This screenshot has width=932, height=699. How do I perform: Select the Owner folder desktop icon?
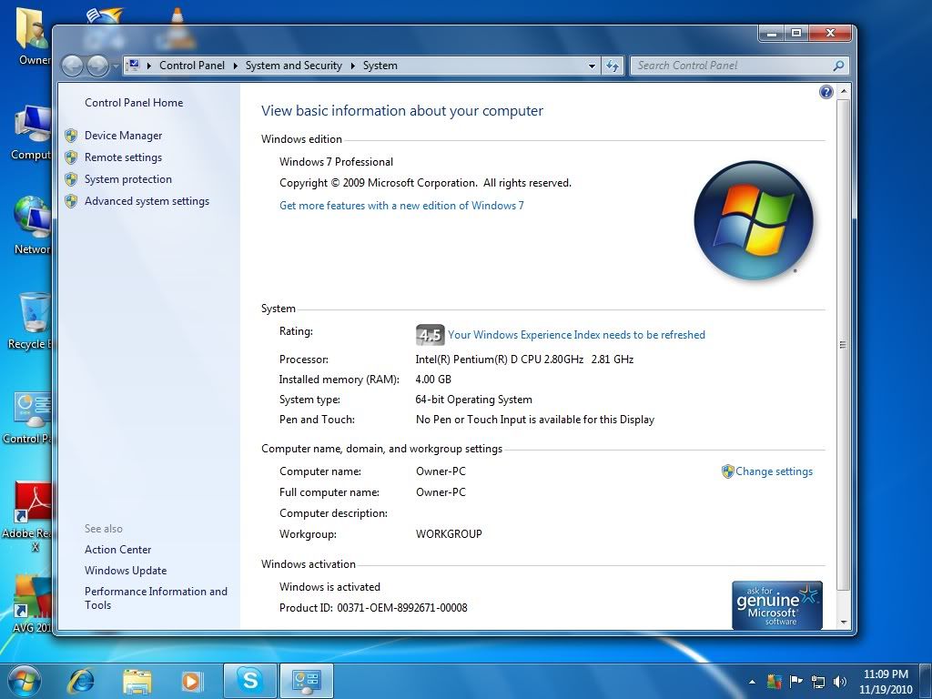click(31, 36)
